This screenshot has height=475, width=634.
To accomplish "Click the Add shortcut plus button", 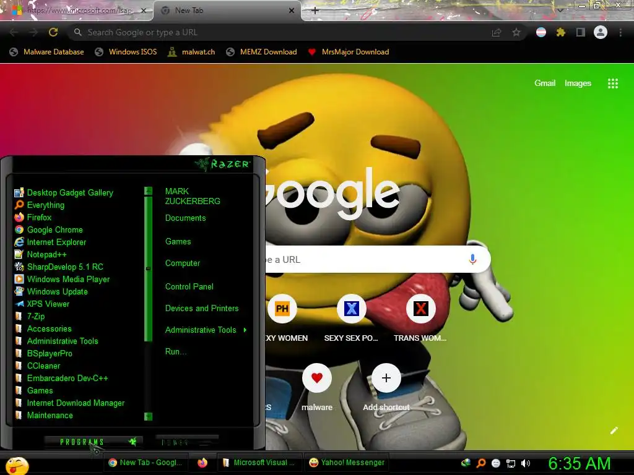I will [x=386, y=378].
